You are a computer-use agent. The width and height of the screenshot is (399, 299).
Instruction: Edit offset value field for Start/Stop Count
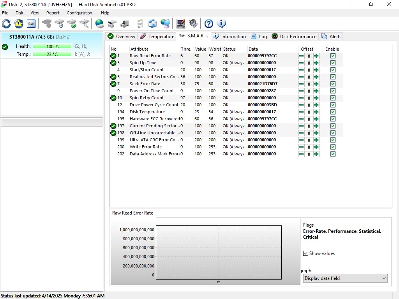point(309,70)
